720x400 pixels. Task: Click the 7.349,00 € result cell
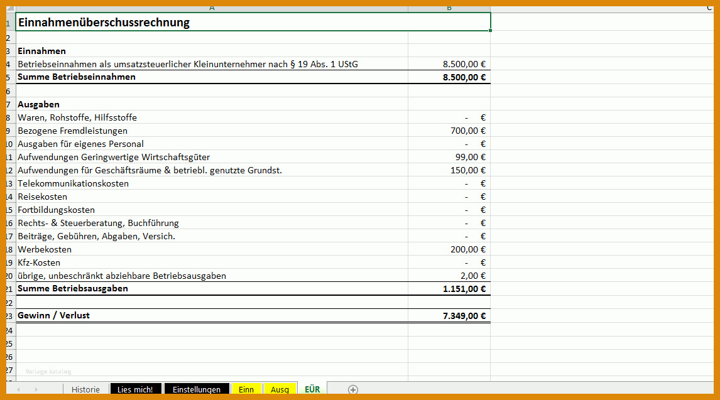tap(449, 316)
